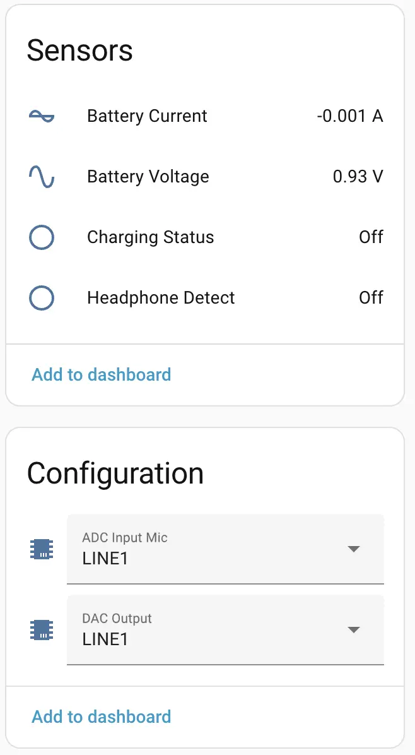Select the Headphone Detect entity label

[x=161, y=298]
